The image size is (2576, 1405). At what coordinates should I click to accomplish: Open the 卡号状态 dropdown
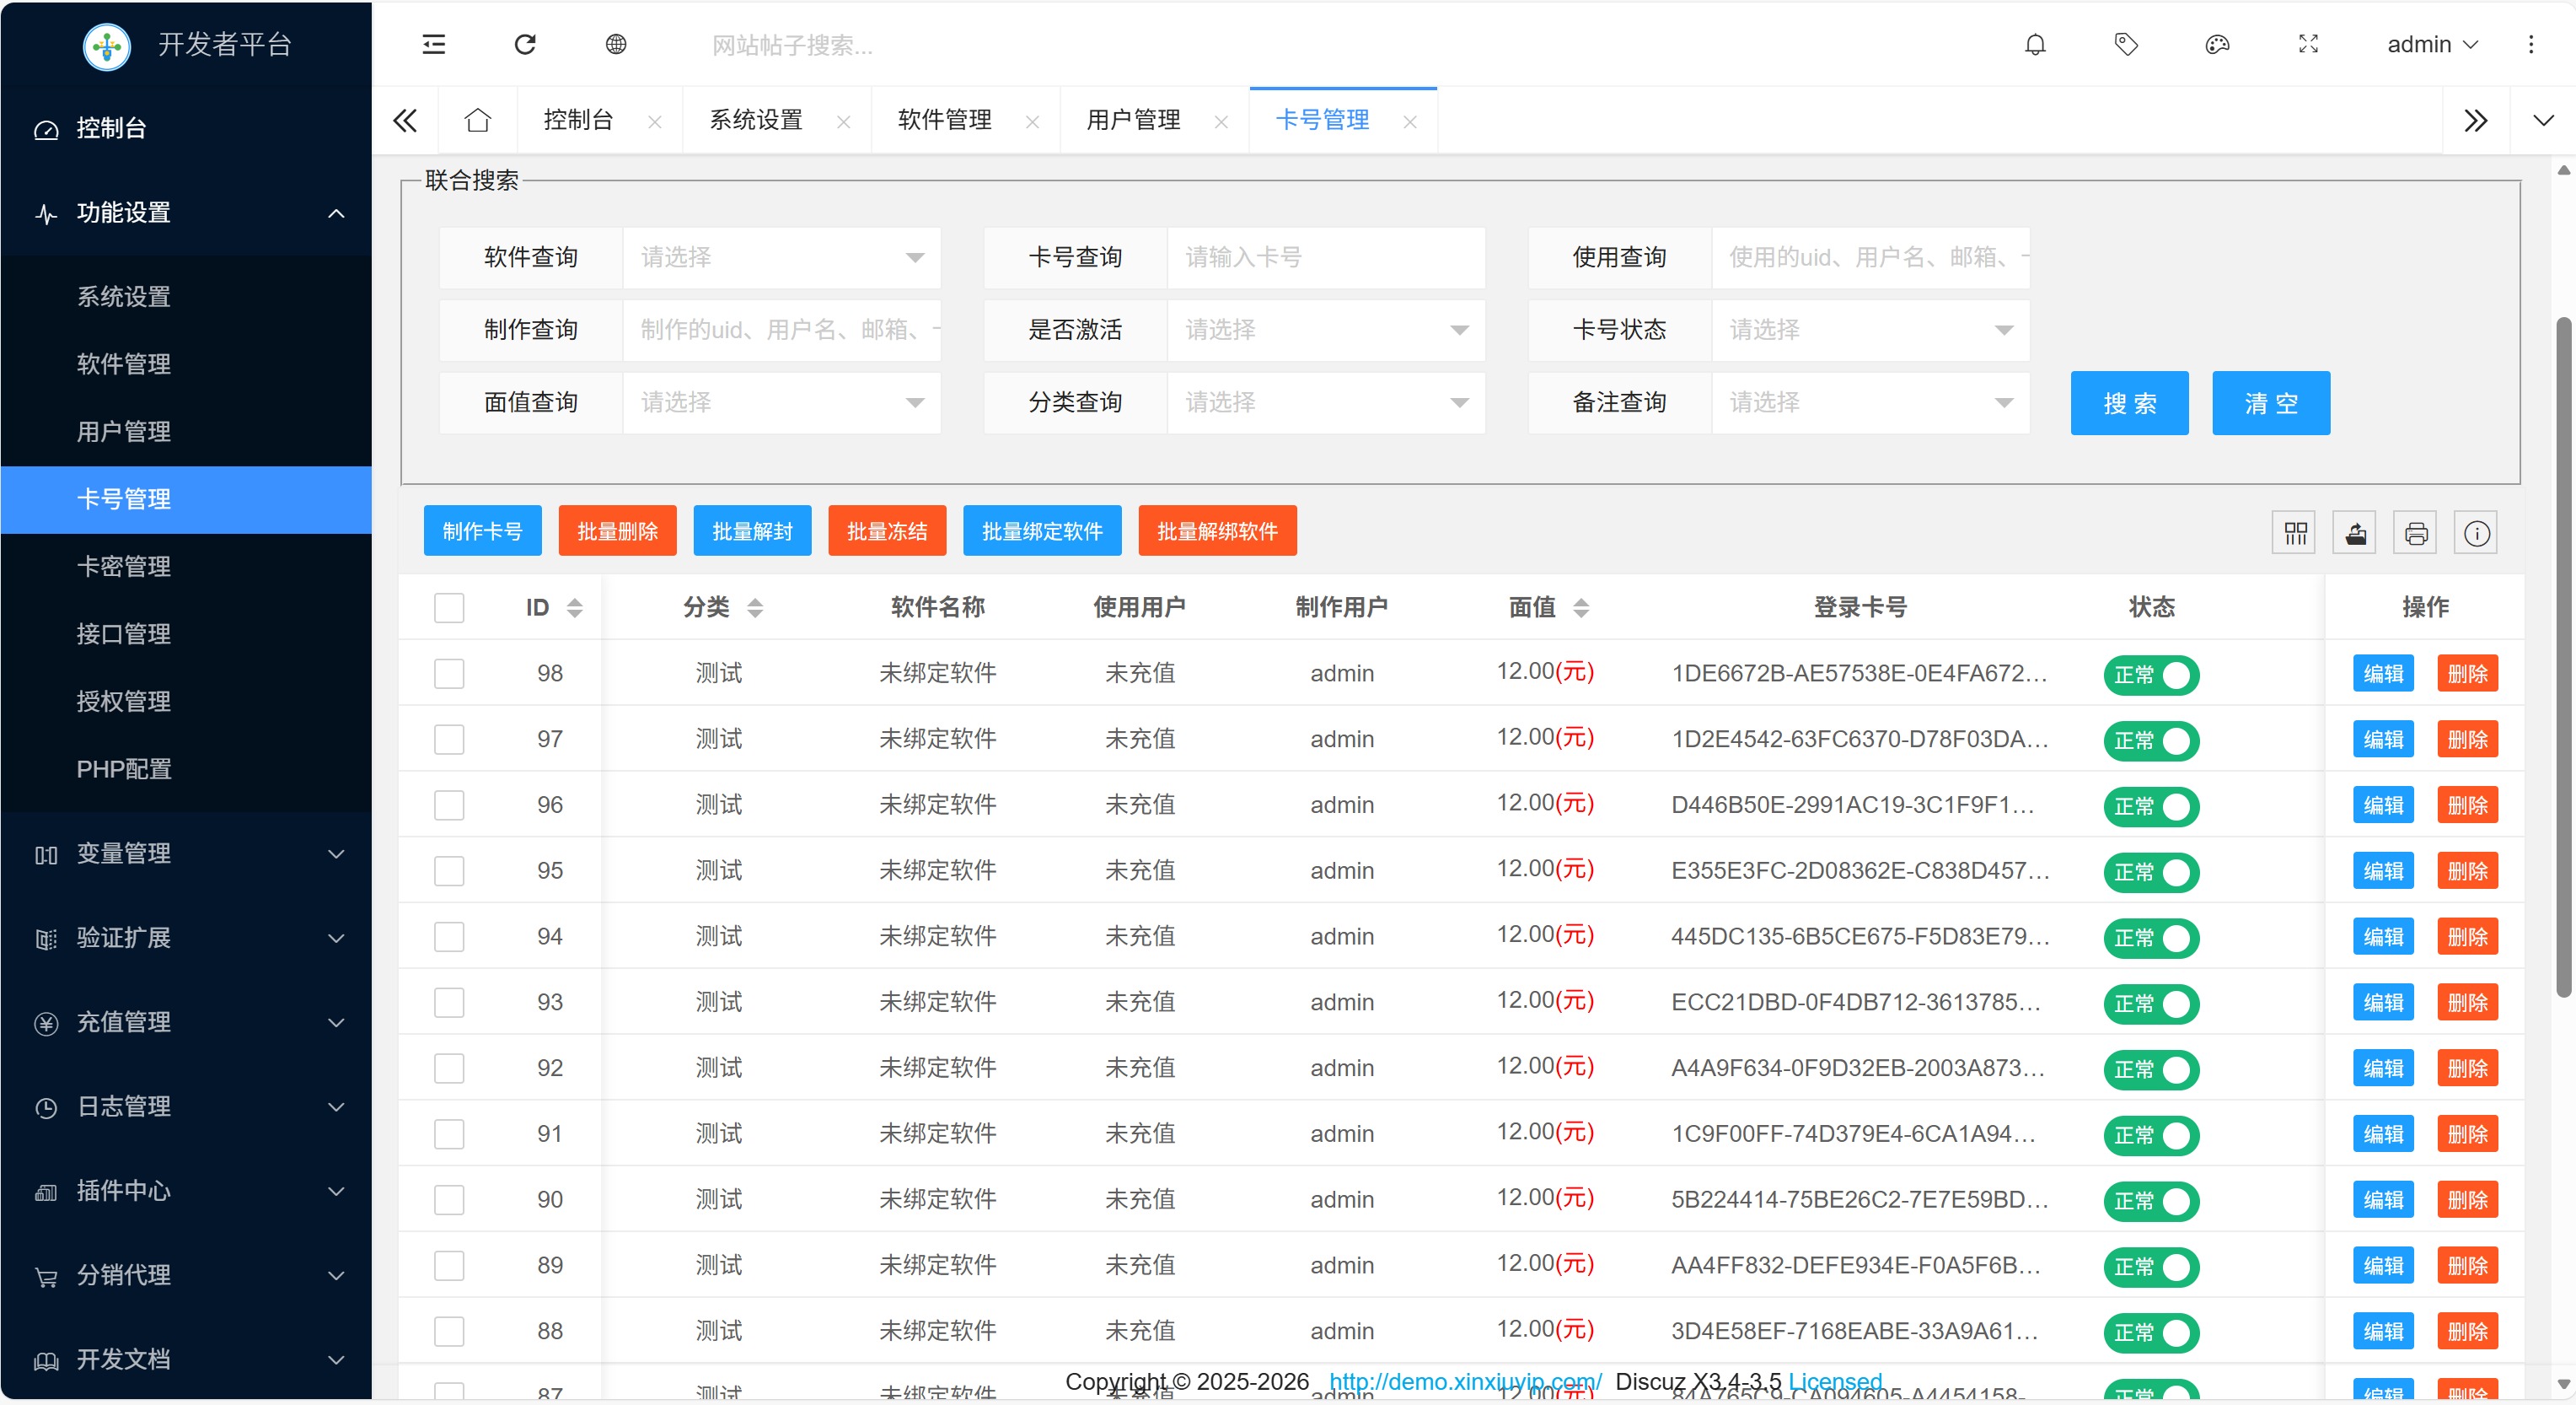click(x=1869, y=331)
